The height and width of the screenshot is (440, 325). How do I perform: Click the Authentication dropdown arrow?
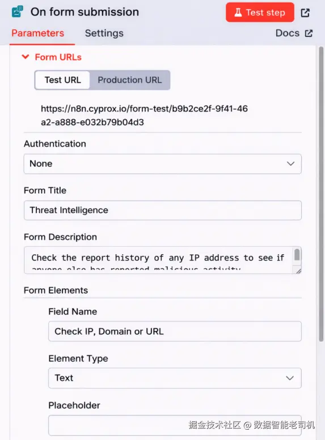[290, 164]
